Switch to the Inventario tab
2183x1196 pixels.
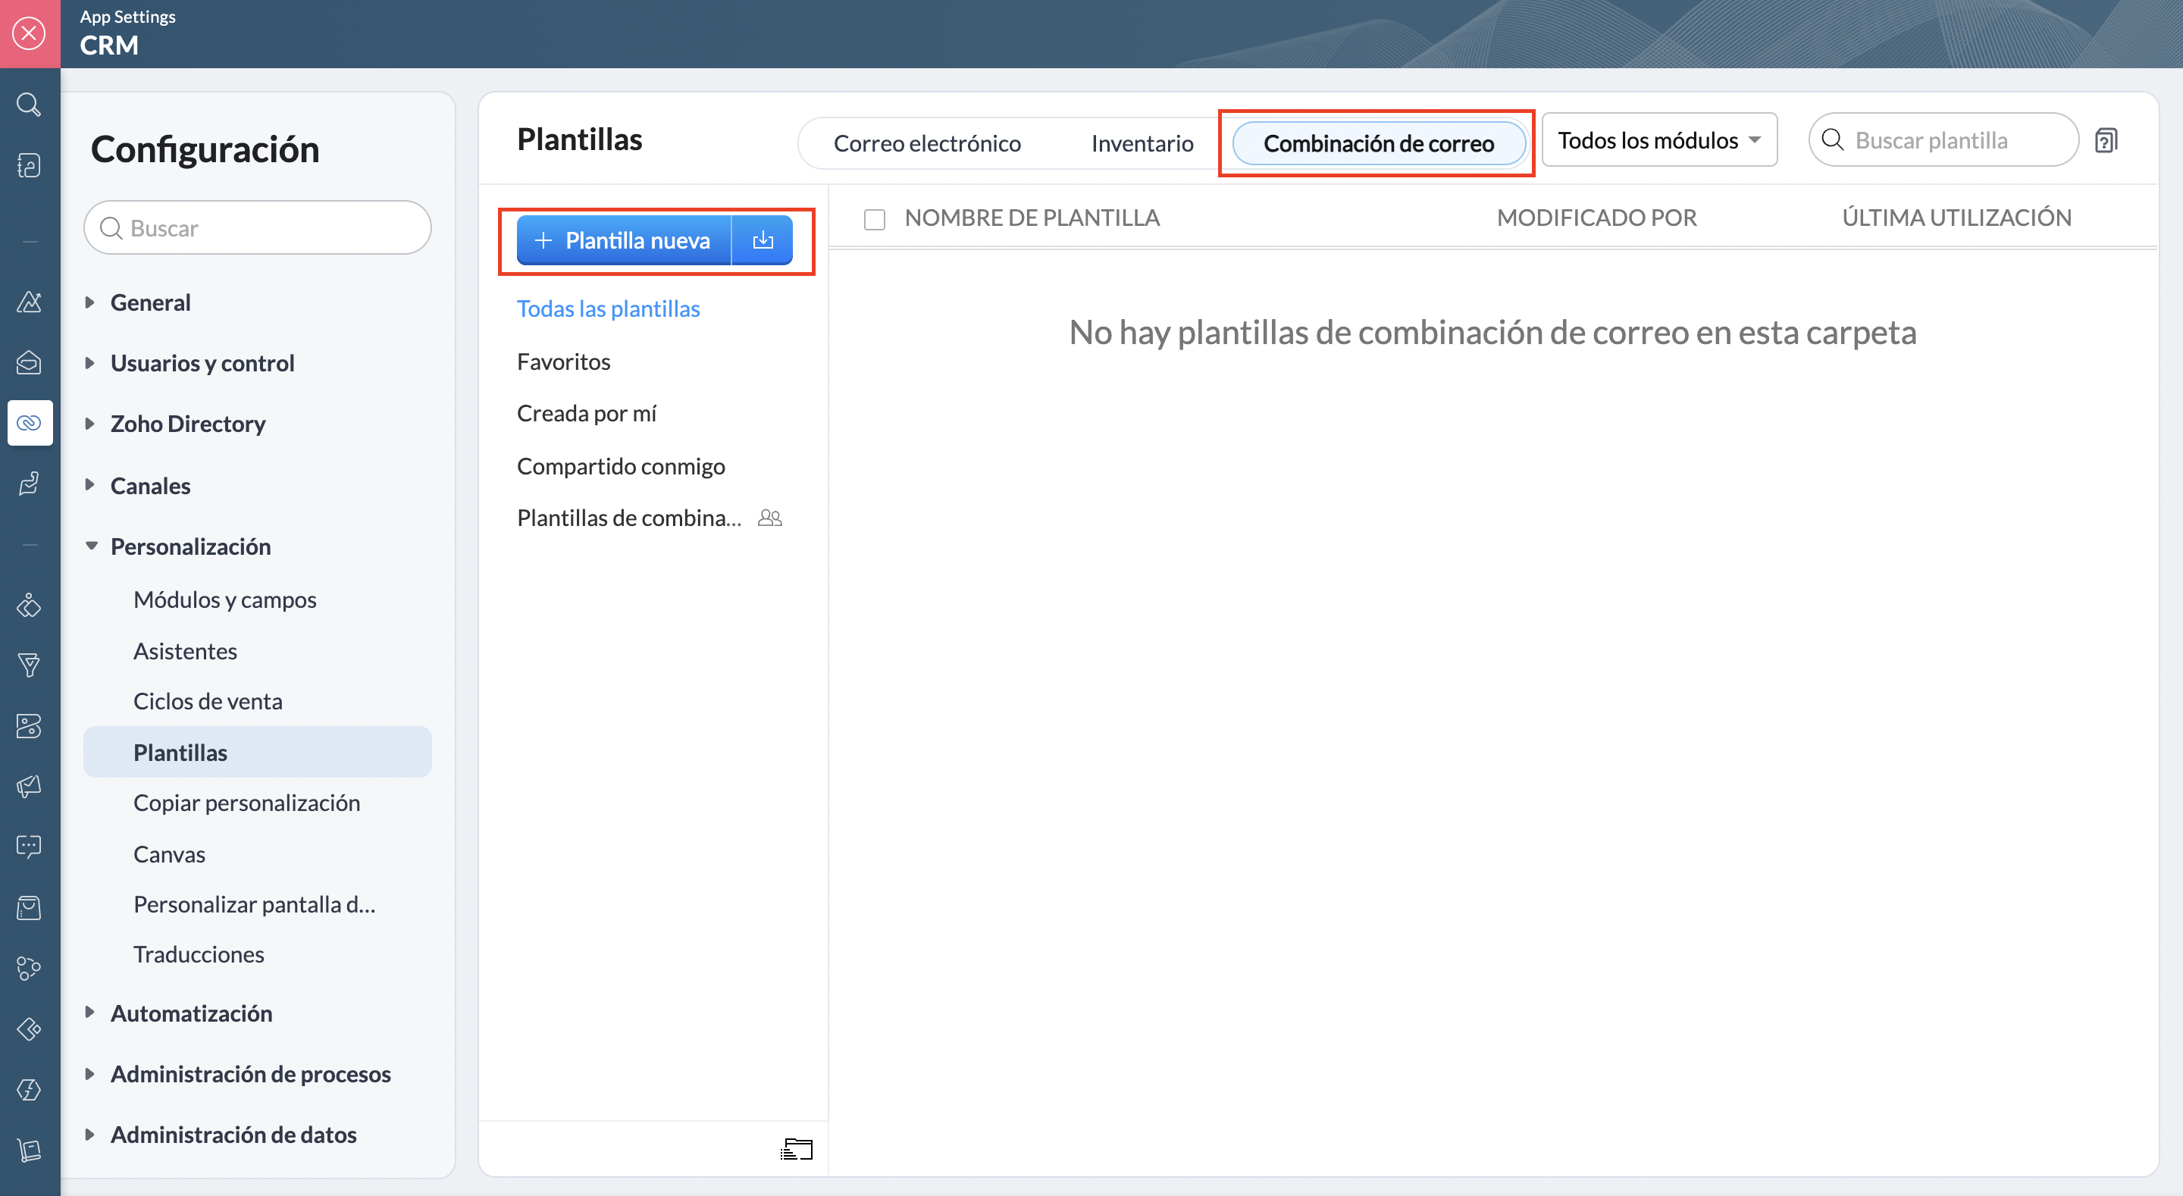(1142, 143)
